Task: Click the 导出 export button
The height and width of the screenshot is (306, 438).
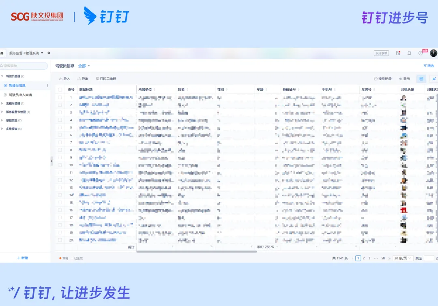Action: point(83,79)
